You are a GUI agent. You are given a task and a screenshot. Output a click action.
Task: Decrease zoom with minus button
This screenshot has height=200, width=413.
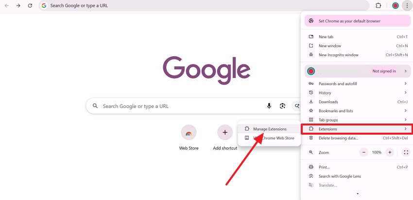pos(364,152)
